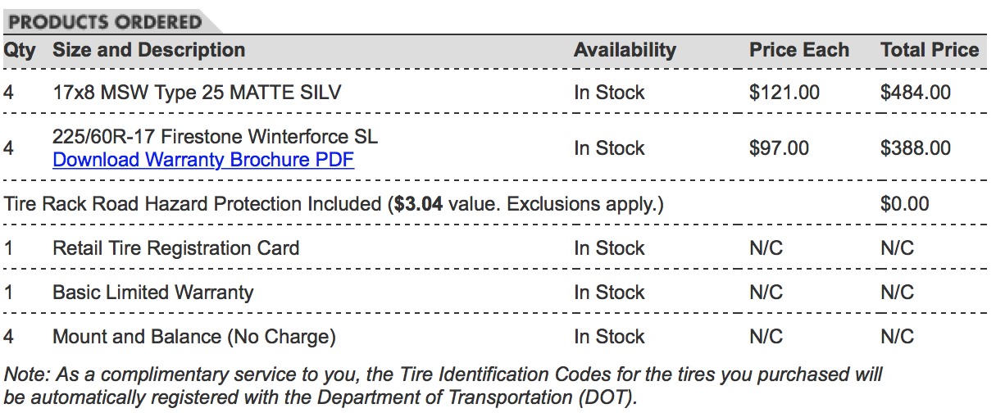Click the 17x8 MSW Type 25 MATTE SILV item
Screen dimensions: 1005x413
point(197,93)
